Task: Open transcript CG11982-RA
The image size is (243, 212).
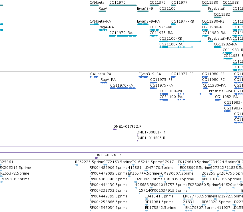Action: click(218, 47)
